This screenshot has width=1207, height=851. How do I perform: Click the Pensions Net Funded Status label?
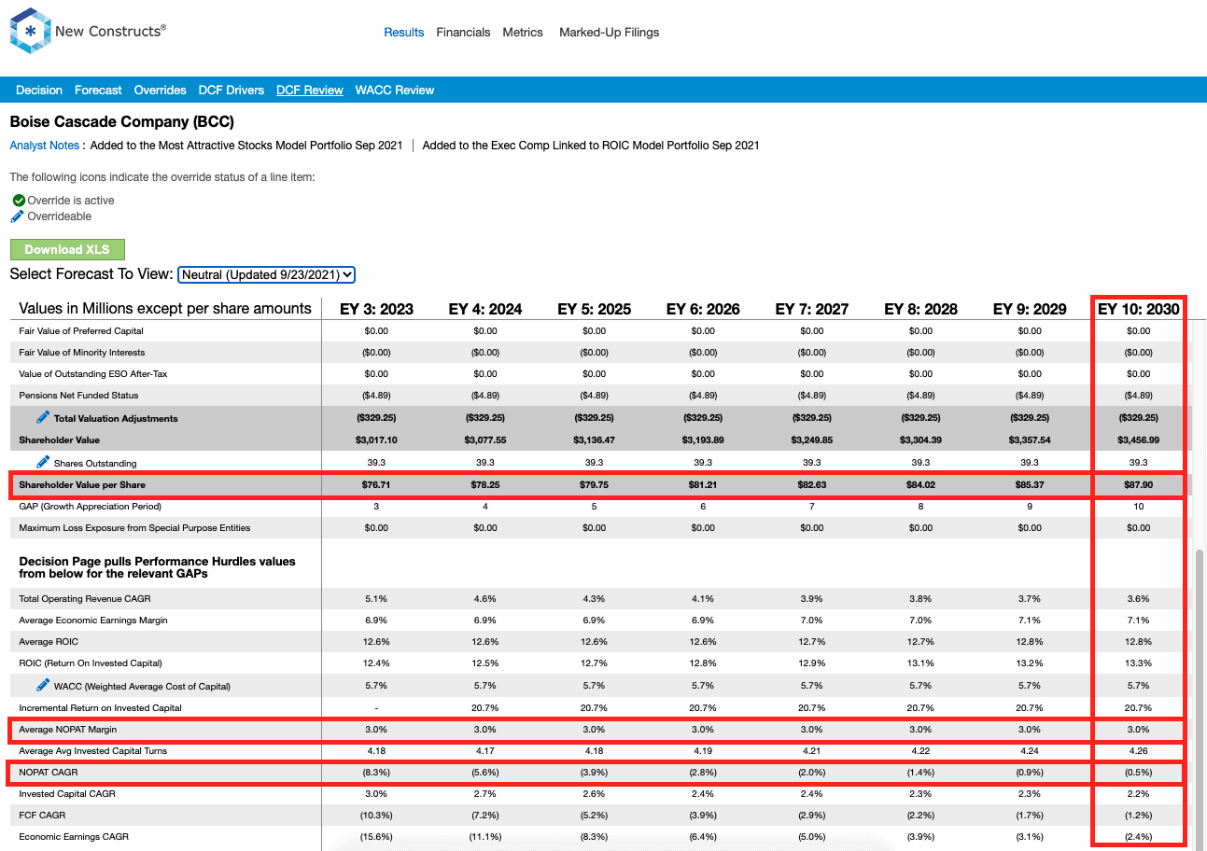pyautogui.click(x=78, y=395)
